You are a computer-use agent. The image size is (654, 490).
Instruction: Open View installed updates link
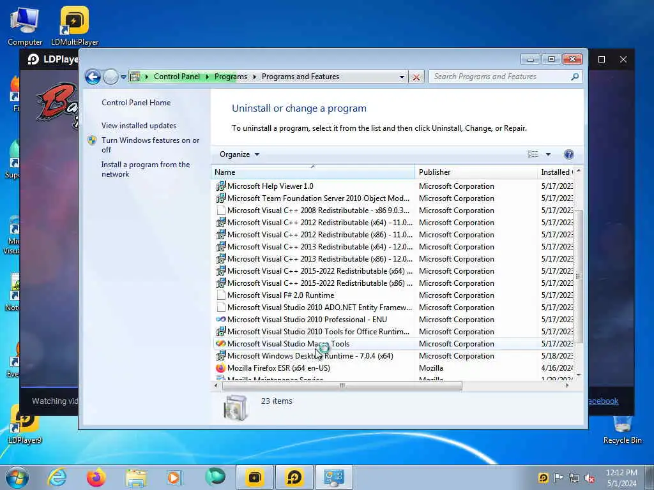point(139,126)
